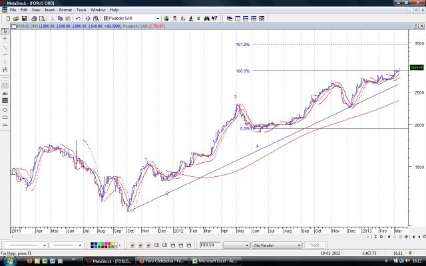Select the trendline drawing tool
This screenshot has width=426, height=266.
(5, 48)
